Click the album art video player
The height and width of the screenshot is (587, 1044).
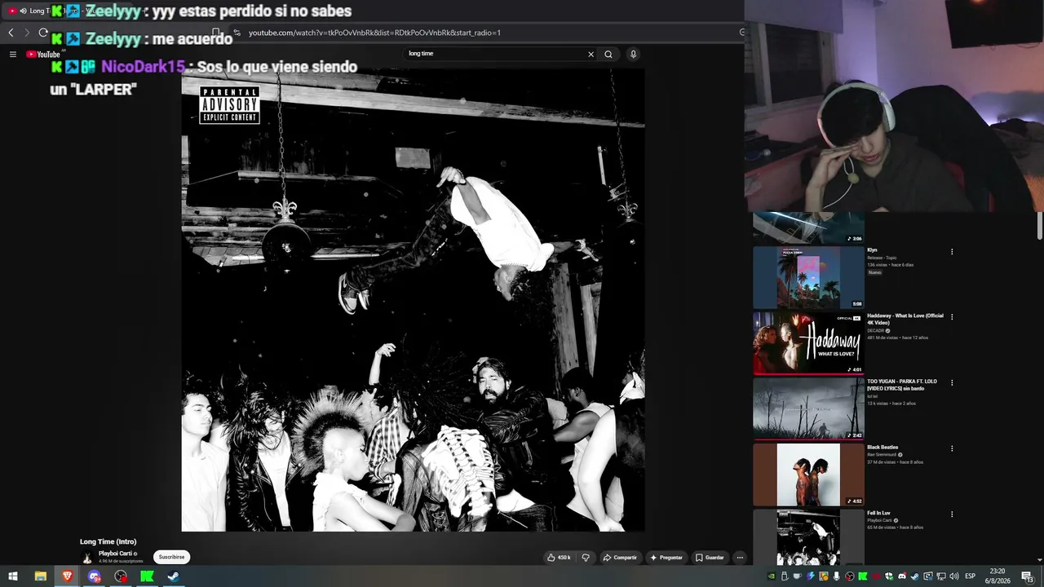point(413,298)
